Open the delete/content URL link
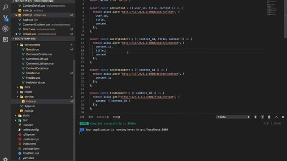287x161 pixels. (150, 74)
